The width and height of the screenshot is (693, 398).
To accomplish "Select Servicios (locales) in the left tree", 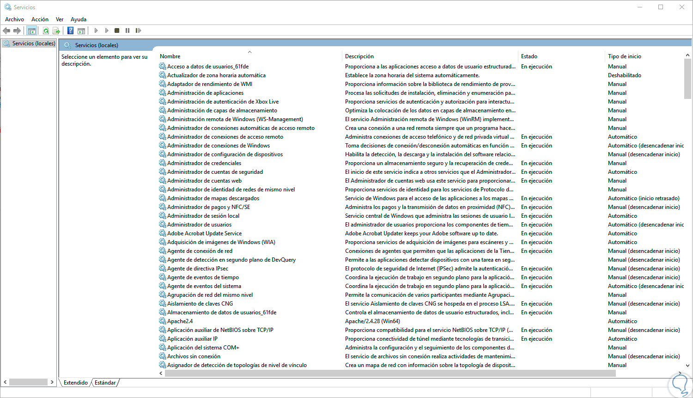I will pyautogui.click(x=34, y=43).
